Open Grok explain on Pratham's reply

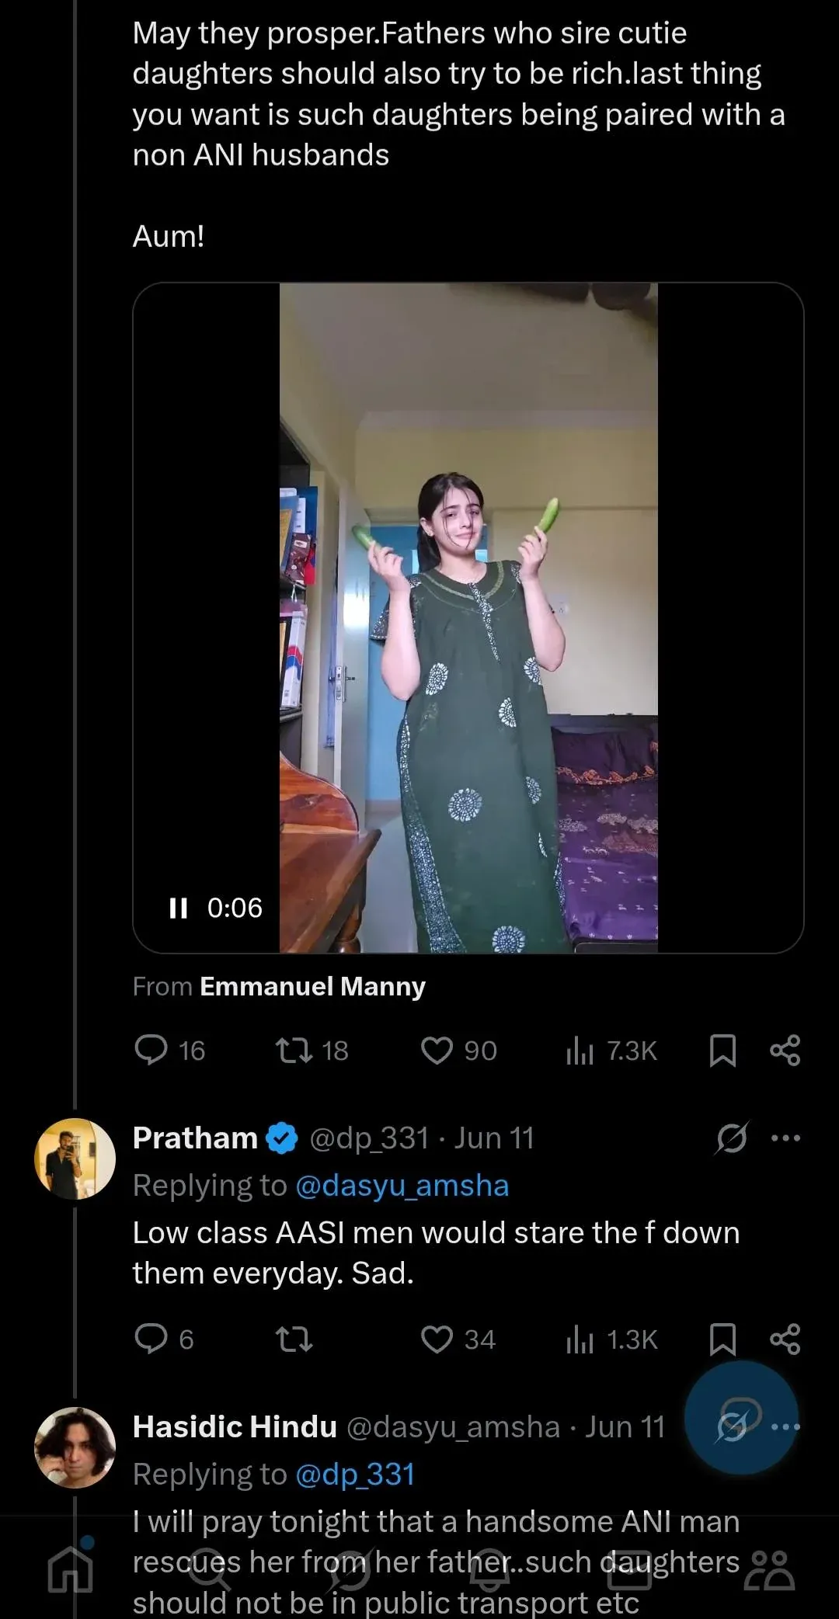tap(731, 1138)
